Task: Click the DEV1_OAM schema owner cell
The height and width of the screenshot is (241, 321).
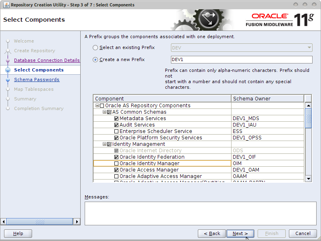Action: point(268,170)
